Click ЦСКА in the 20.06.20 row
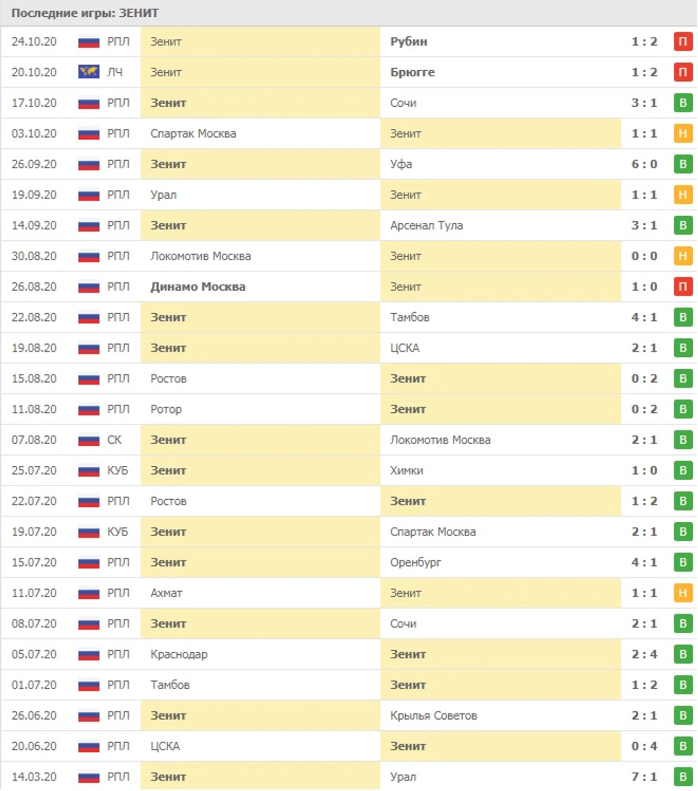Viewport: 698px width, 791px height. click(165, 746)
